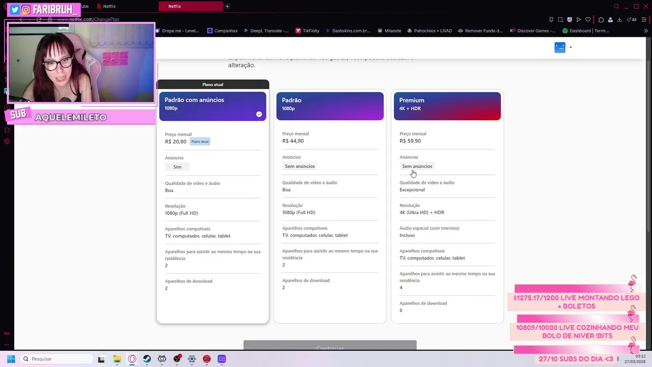Open the downloads arrow icon

click(x=619, y=19)
